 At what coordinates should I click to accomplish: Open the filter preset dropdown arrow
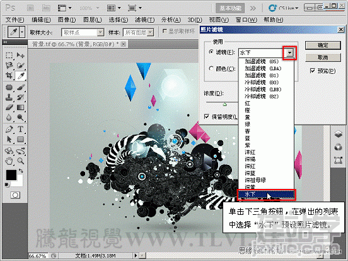click(289, 52)
